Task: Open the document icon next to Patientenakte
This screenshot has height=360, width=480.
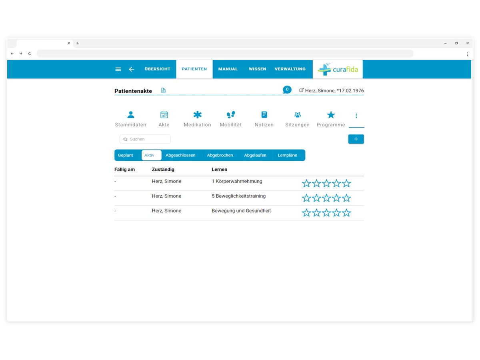Action: [x=163, y=90]
